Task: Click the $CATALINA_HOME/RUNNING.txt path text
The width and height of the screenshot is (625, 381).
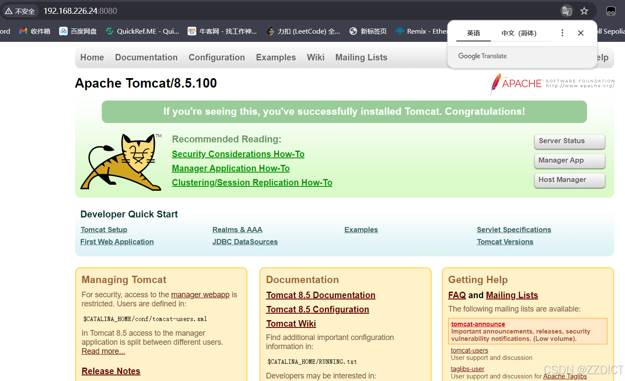Action: pyautogui.click(x=312, y=362)
